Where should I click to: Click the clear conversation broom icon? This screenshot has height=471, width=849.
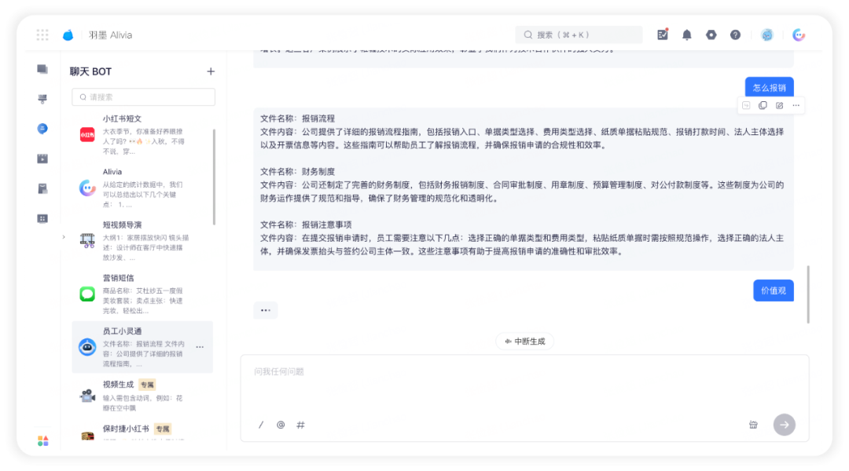pyautogui.click(x=753, y=425)
